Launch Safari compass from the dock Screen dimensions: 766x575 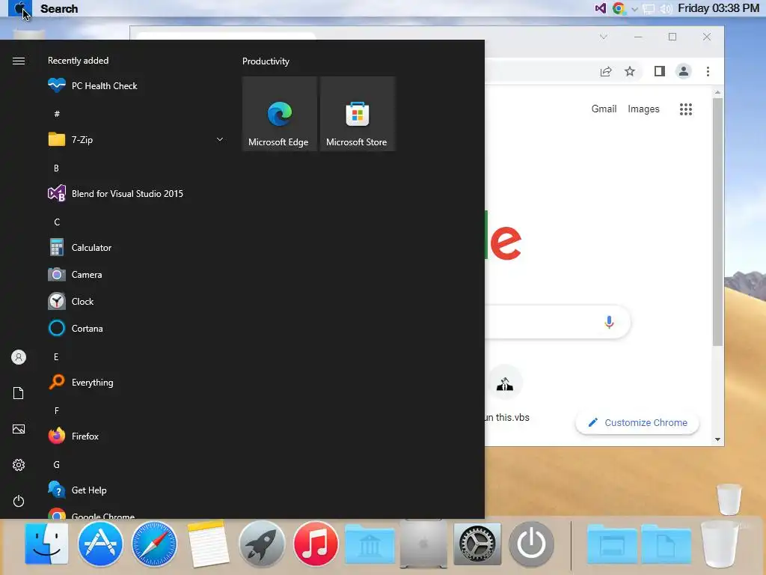tap(154, 544)
